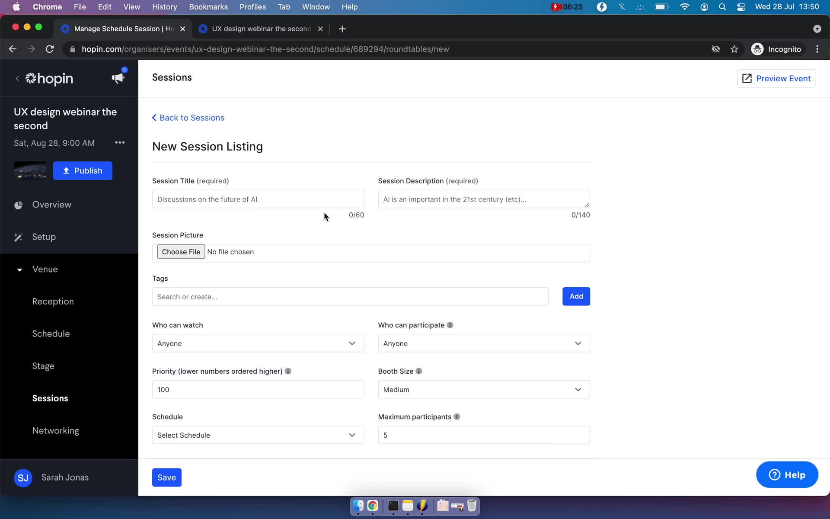The height and width of the screenshot is (519, 830).
Task: Click Add tag button
Action: click(x=576, y=296)
